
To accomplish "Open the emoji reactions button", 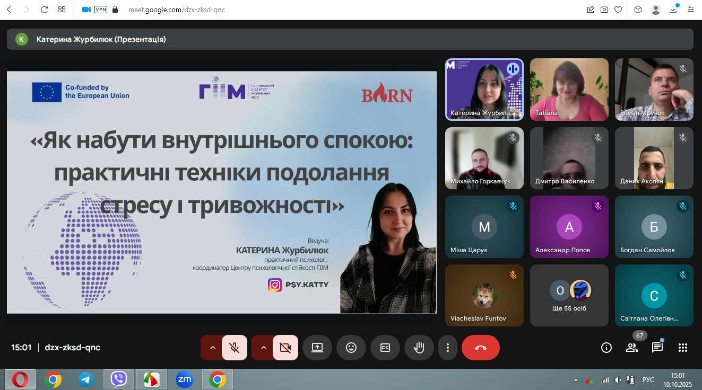I will 351,348.
